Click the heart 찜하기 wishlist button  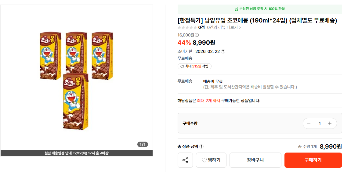coord(211,160)
